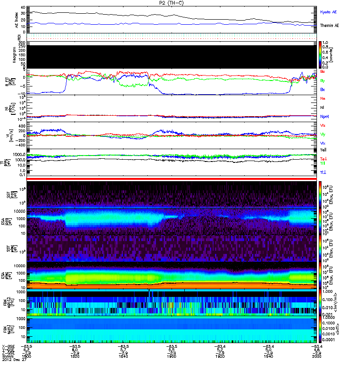Click the [counts] color bar unit label
Image resolution: width=343 pixels, height=366 pixels.
point(331,55)
